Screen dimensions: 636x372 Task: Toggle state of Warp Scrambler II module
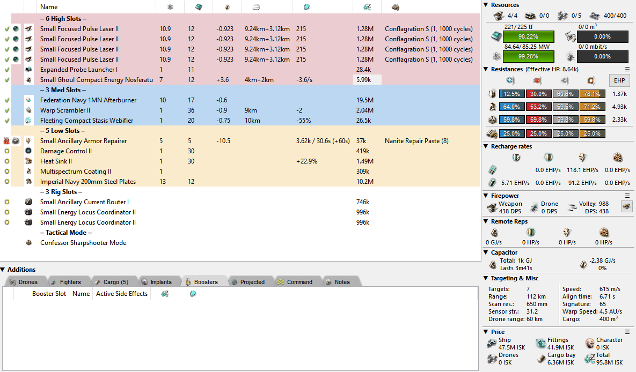click(x=6, y=110)
